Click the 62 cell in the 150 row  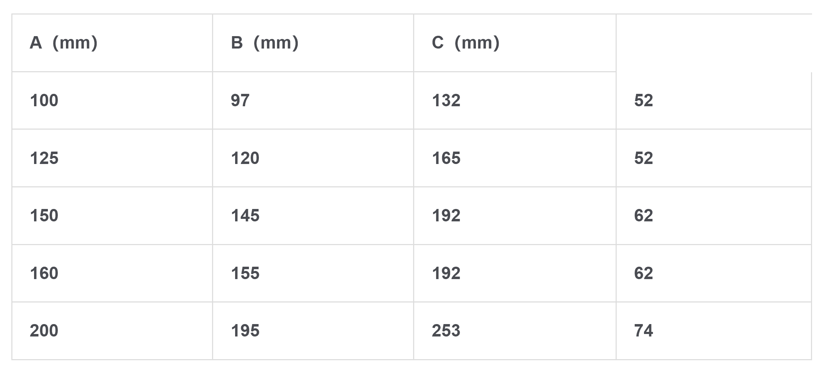(714, 216)
